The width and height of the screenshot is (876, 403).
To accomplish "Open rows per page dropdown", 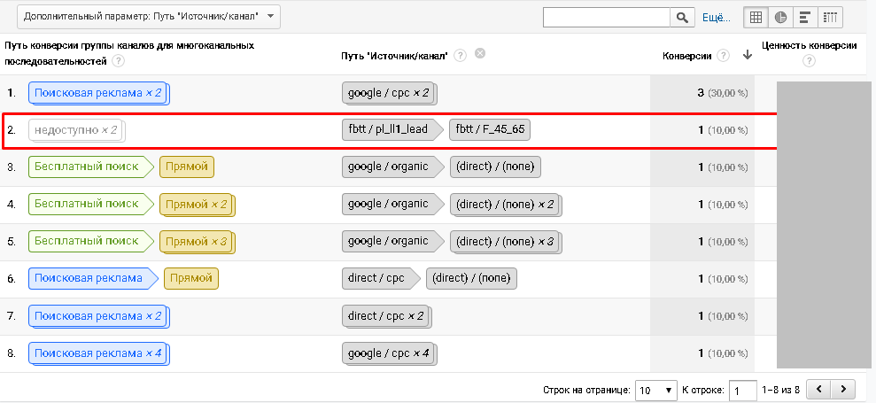I will (x=655, y=390).
